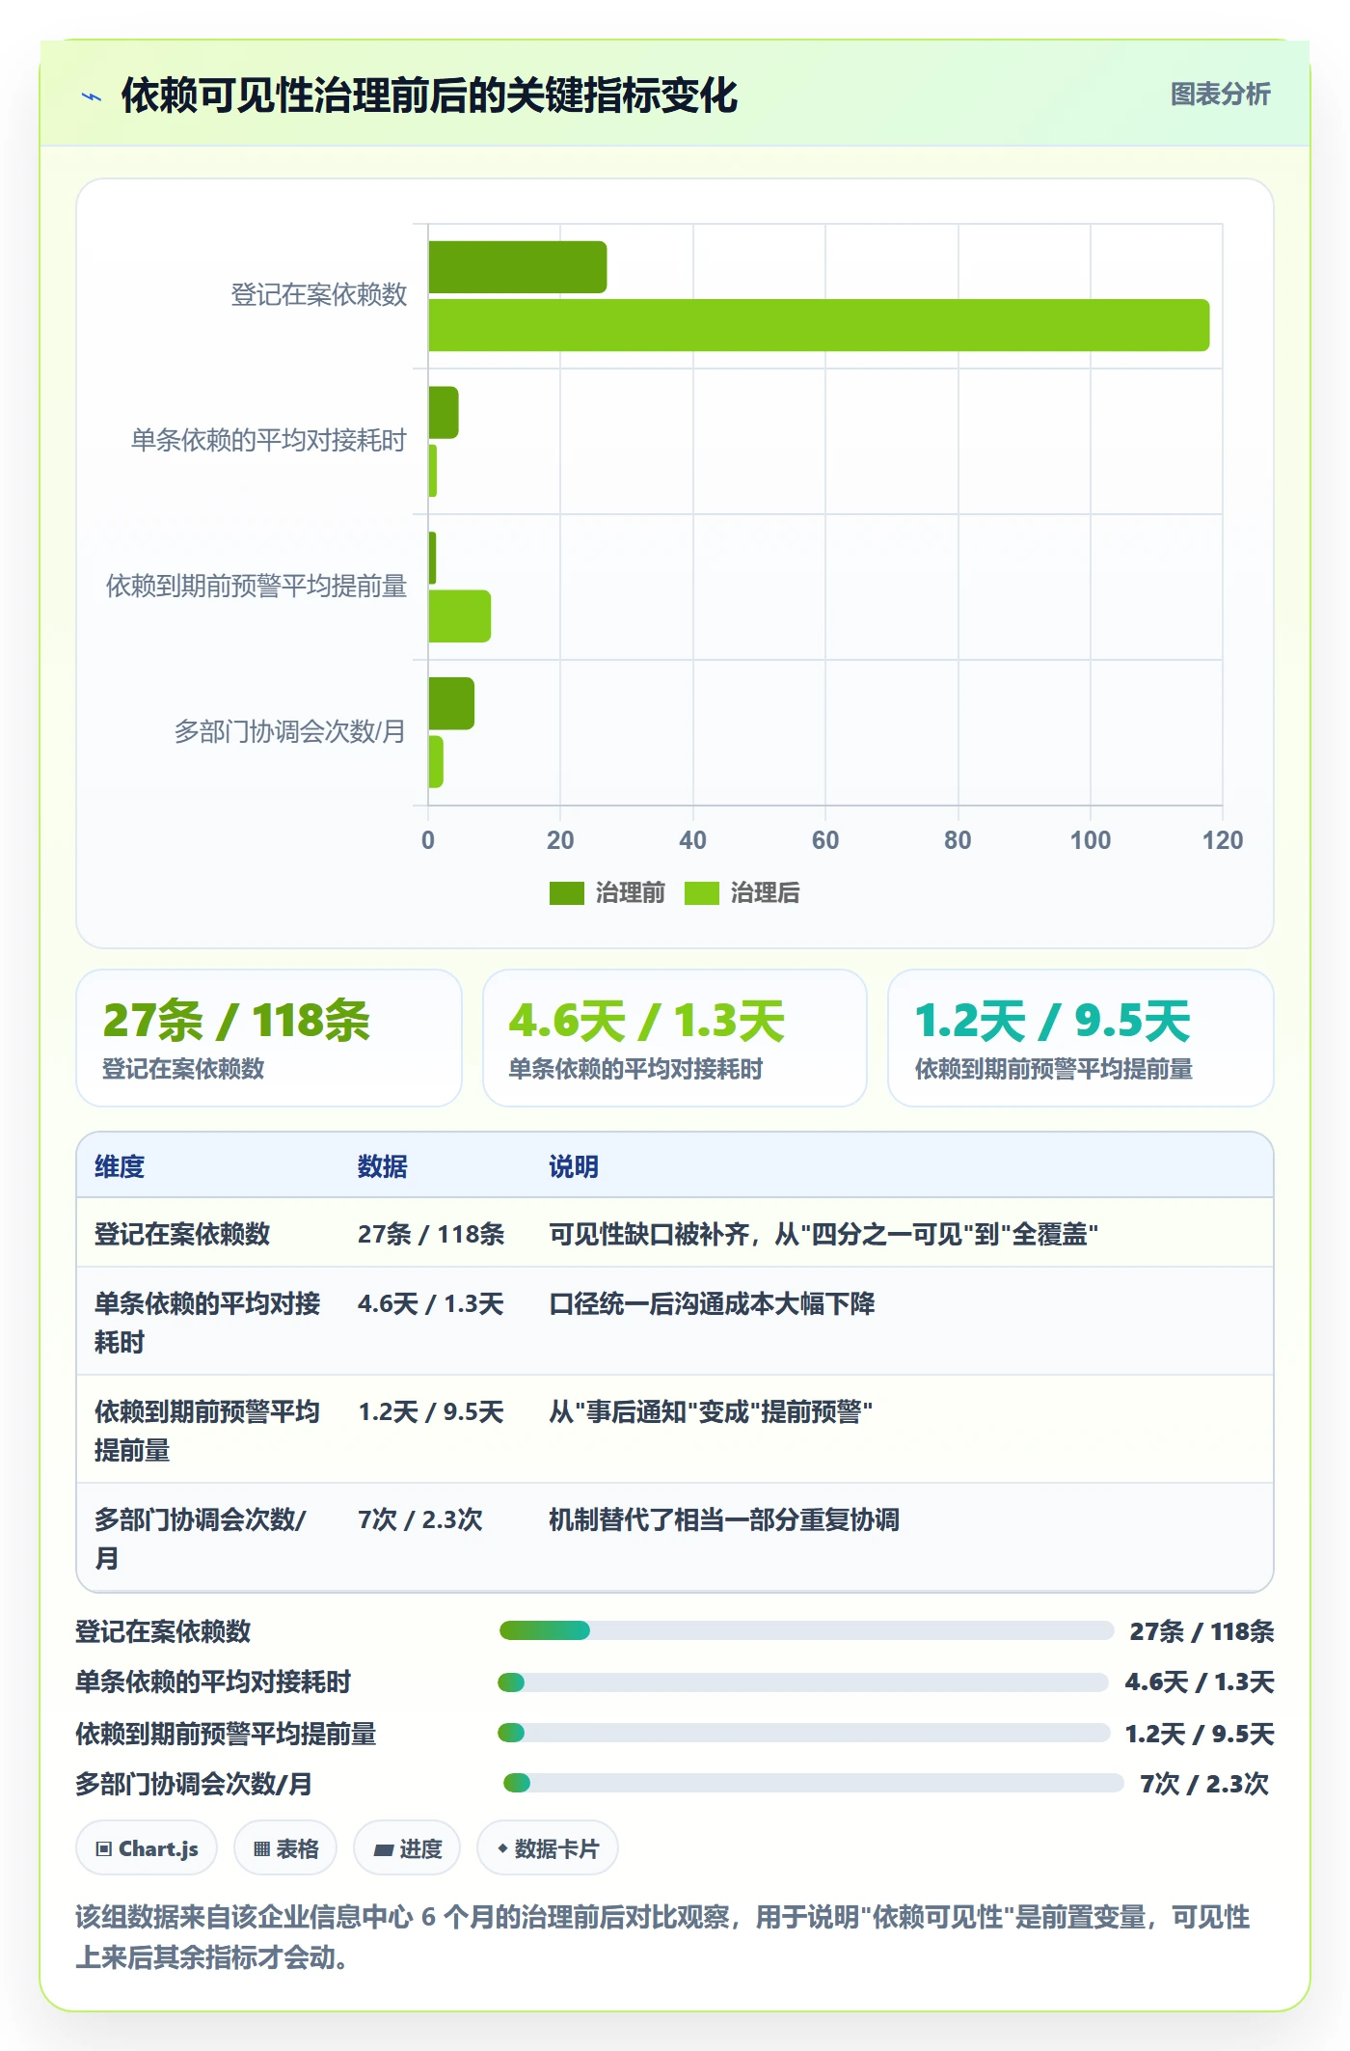Toggle the 治理前 legend swatch
1350x2051 pixels.
[x=566, y=893]
